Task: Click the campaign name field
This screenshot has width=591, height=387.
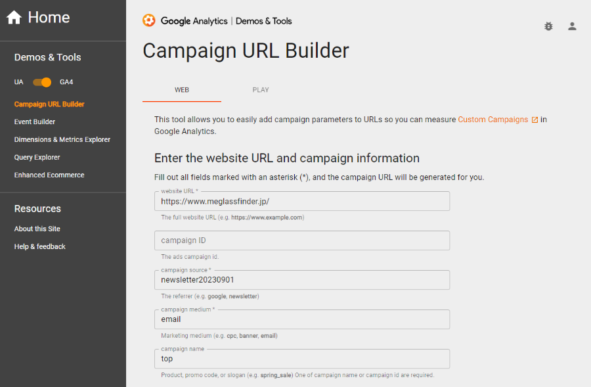Action: [x=302, y=359]
